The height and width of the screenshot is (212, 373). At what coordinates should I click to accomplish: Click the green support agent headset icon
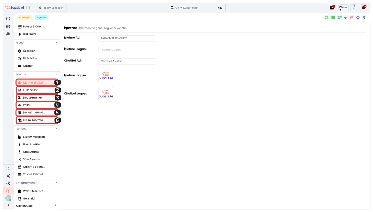(x=364, y=18)
